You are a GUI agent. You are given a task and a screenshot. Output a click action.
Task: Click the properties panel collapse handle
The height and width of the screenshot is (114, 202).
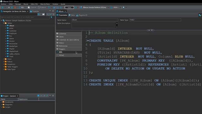coord(150,30)
